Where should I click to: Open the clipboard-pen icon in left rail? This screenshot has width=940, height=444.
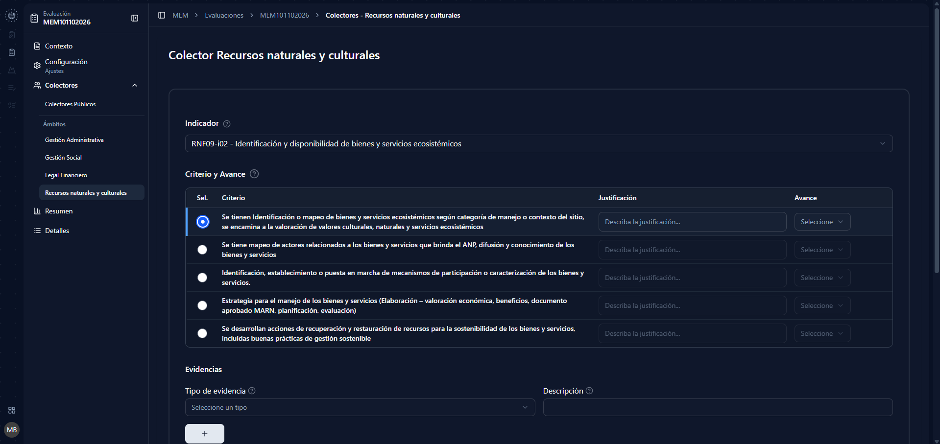(x=12, y=35)
